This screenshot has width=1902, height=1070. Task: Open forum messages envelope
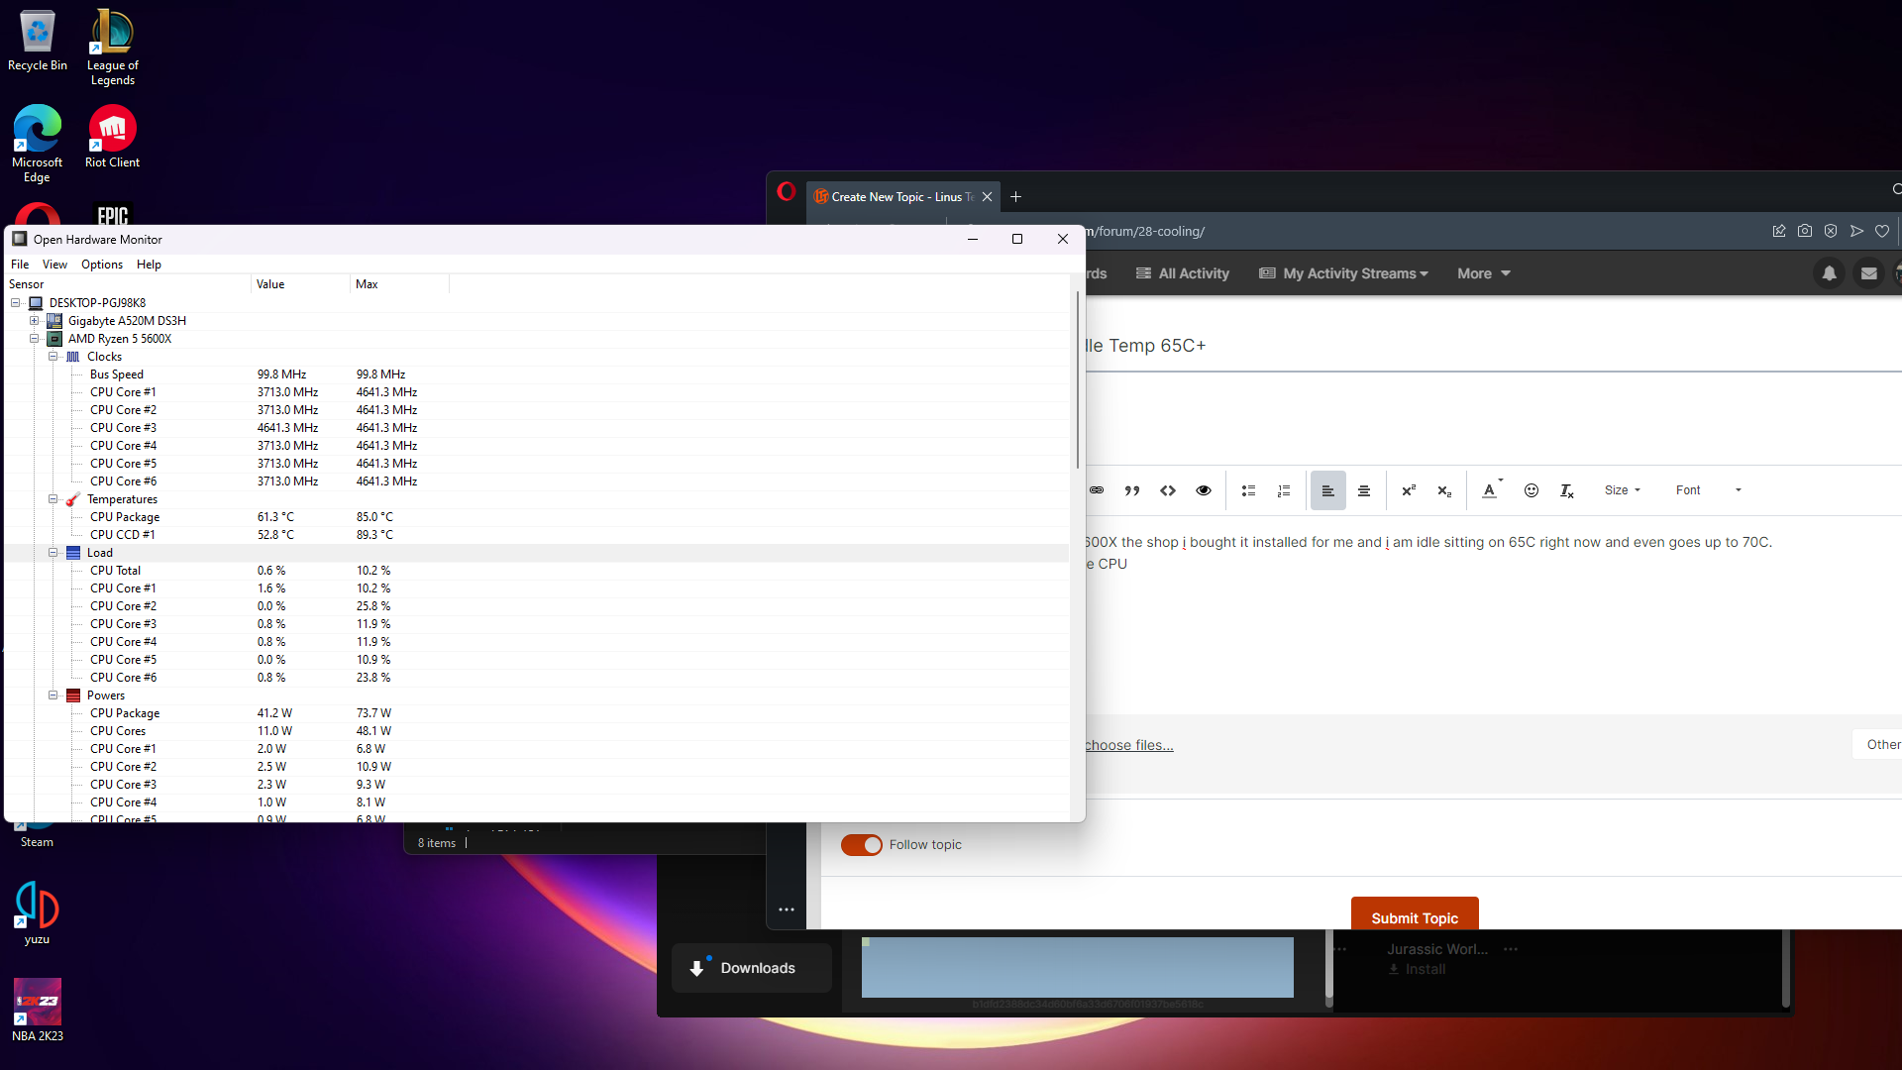(x=1869, y=273)
